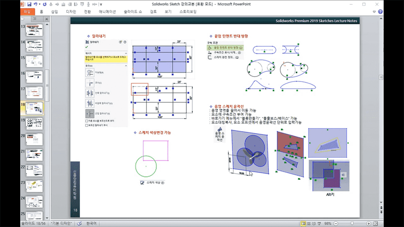The image size is (404, 227).
Task: Open the 보기 ribbon tab
Action: [168, 12]
